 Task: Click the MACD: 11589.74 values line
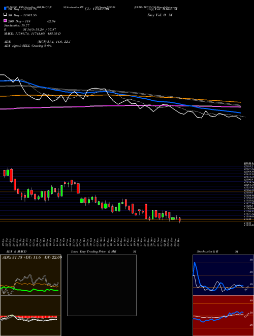point(33,34)
